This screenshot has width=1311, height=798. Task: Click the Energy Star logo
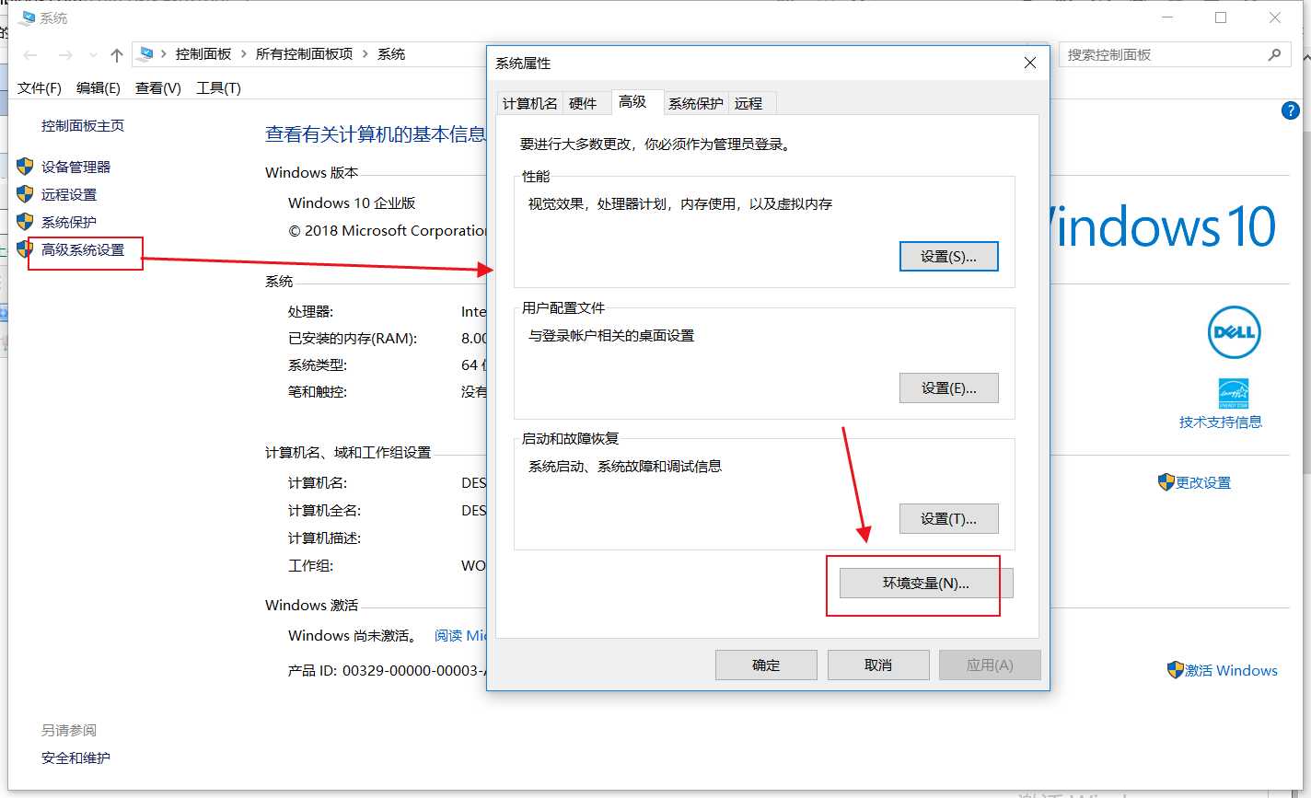pos(1233,393)
